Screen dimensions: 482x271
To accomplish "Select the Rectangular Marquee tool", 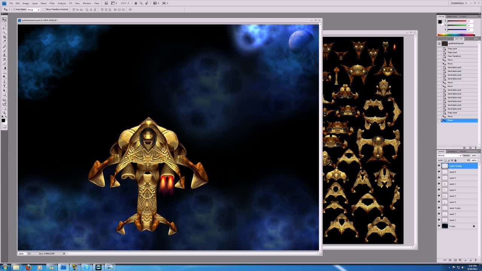I will pyautogui.click(x=5, y=24).
